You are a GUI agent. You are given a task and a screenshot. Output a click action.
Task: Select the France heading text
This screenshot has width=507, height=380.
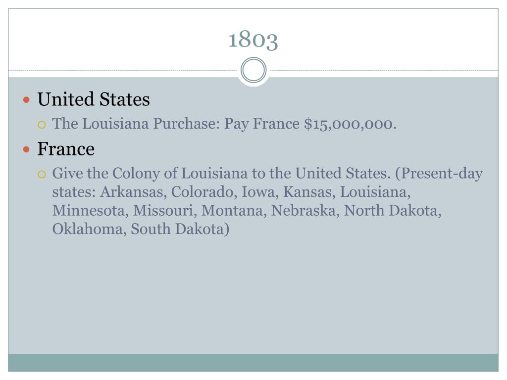pos(66,149)
